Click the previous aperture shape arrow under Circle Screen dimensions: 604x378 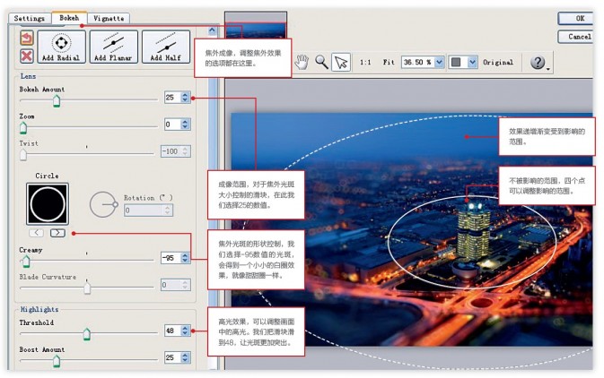tap(36, 233)
